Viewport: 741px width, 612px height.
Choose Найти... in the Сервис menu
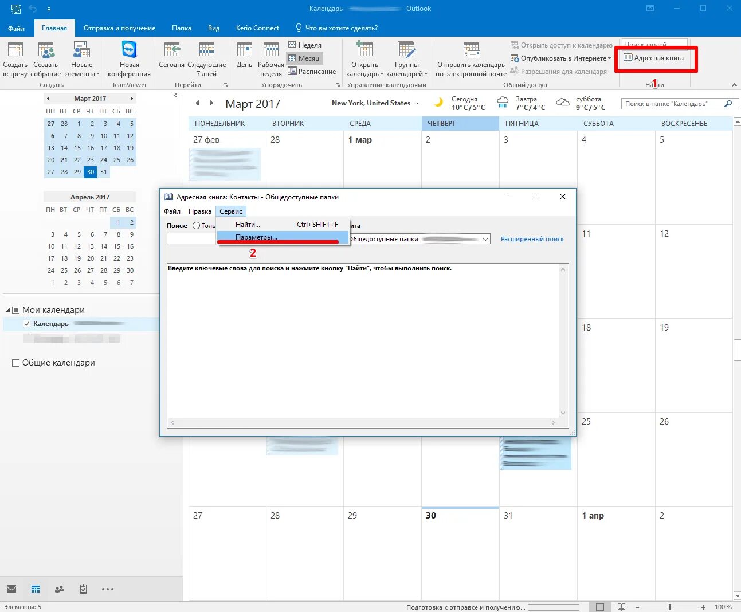[x=283, y=225]
